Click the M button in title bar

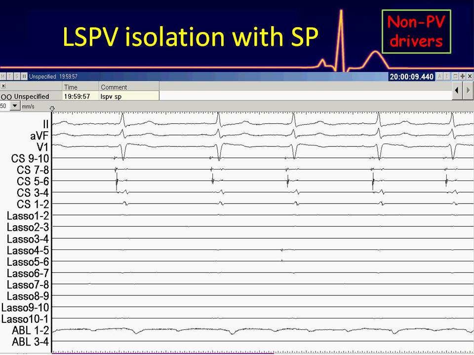pyautogui.click(x=3, y=76)
